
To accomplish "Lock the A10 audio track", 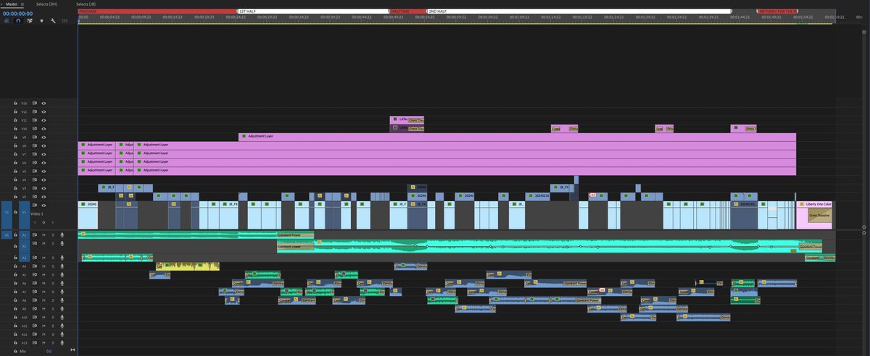I will pos(15,317).
